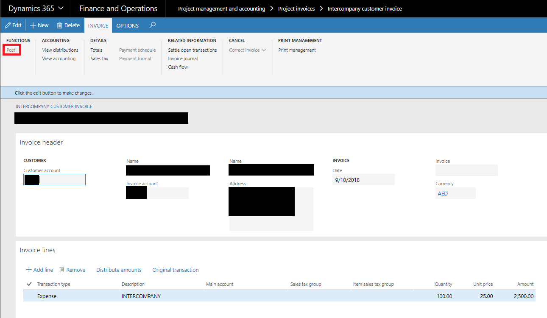Expand the Dynamics 365 dropdown chevron
Image resolution: width=547 pixels, height=318 pixels.
click(x=61, y=8)
